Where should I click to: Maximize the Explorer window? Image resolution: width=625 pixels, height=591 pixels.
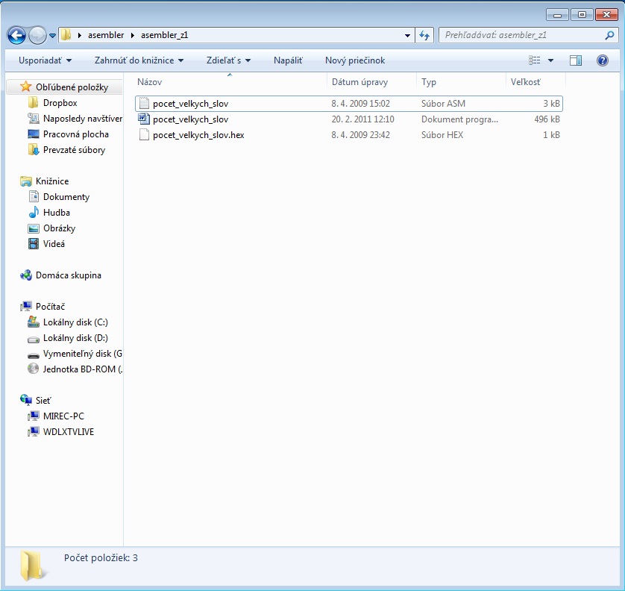[x=582, y=15]
